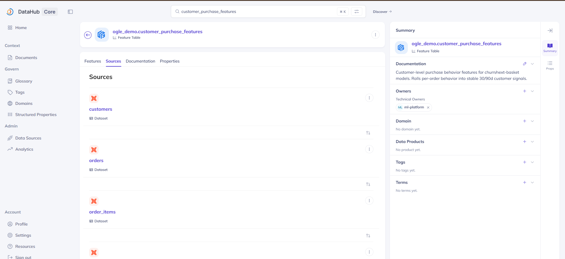Open the customers dataset options menu
Screen dimensions: 565x259
point(369,98)
